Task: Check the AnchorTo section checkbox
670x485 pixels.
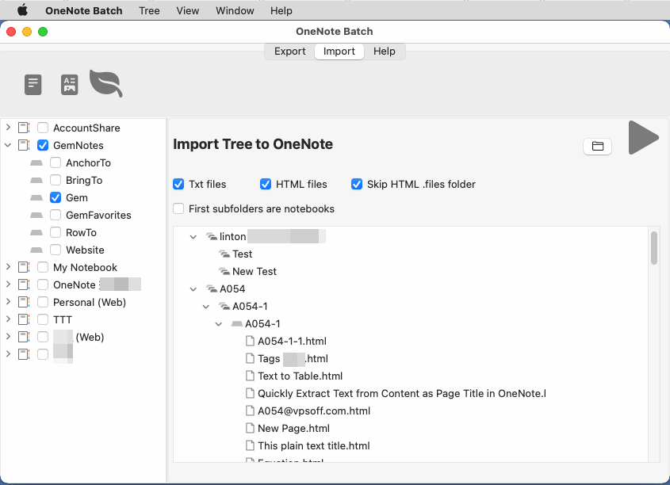Action: 56,162
